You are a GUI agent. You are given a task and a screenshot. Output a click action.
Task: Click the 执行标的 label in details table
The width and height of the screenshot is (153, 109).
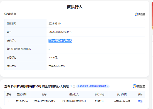[11, 58]
